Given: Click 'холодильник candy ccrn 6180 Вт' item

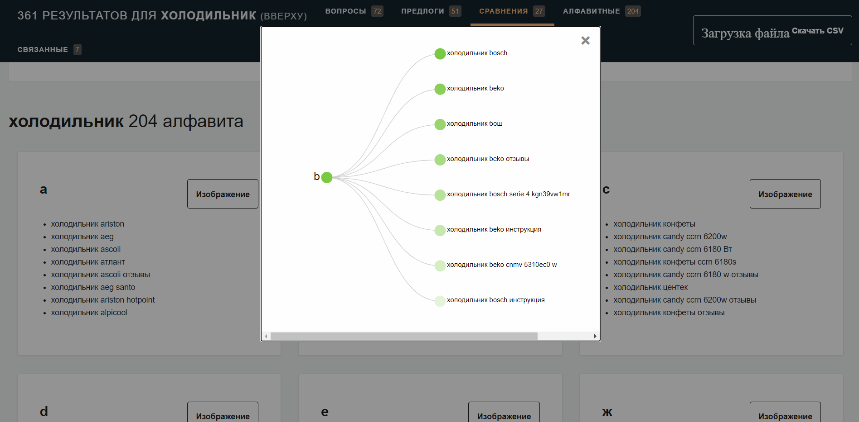Looking at the screenshot, I should click(673, 249).
